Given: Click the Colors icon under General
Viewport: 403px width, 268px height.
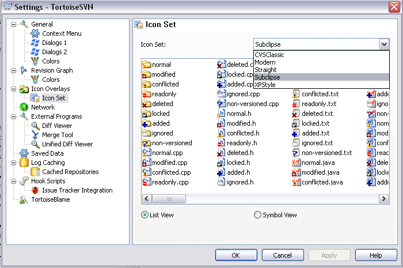Looking at the screenshot, I should click(x=35, y=61).
